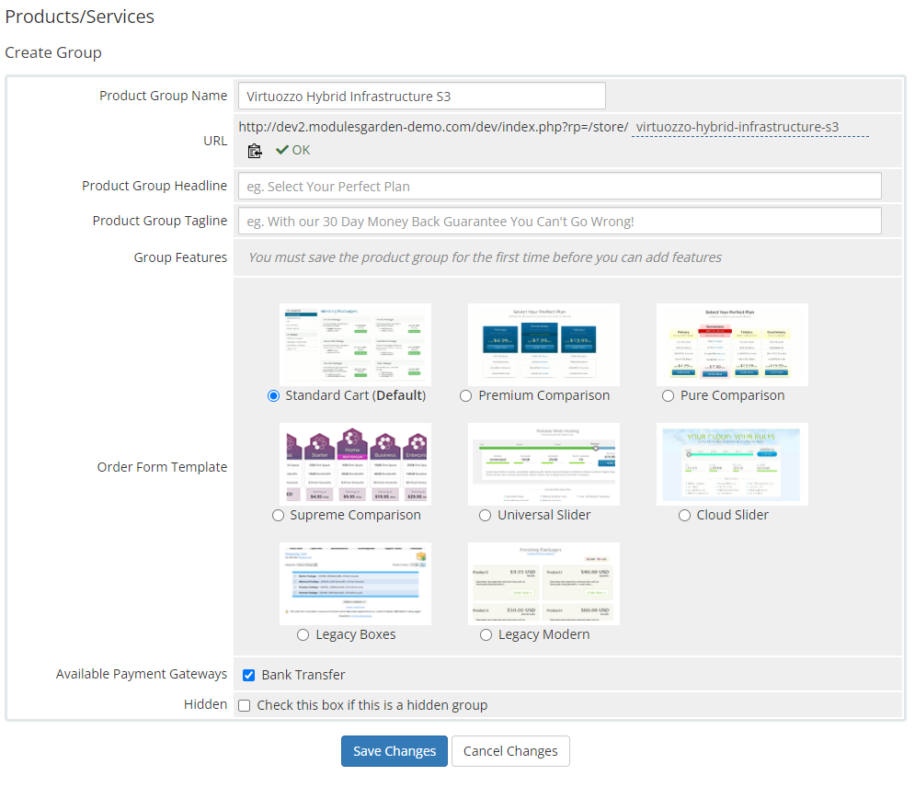Click the Pure Comparison label text
The width and height of the screenshot is (915, 787).
click(x=732, y=395)
